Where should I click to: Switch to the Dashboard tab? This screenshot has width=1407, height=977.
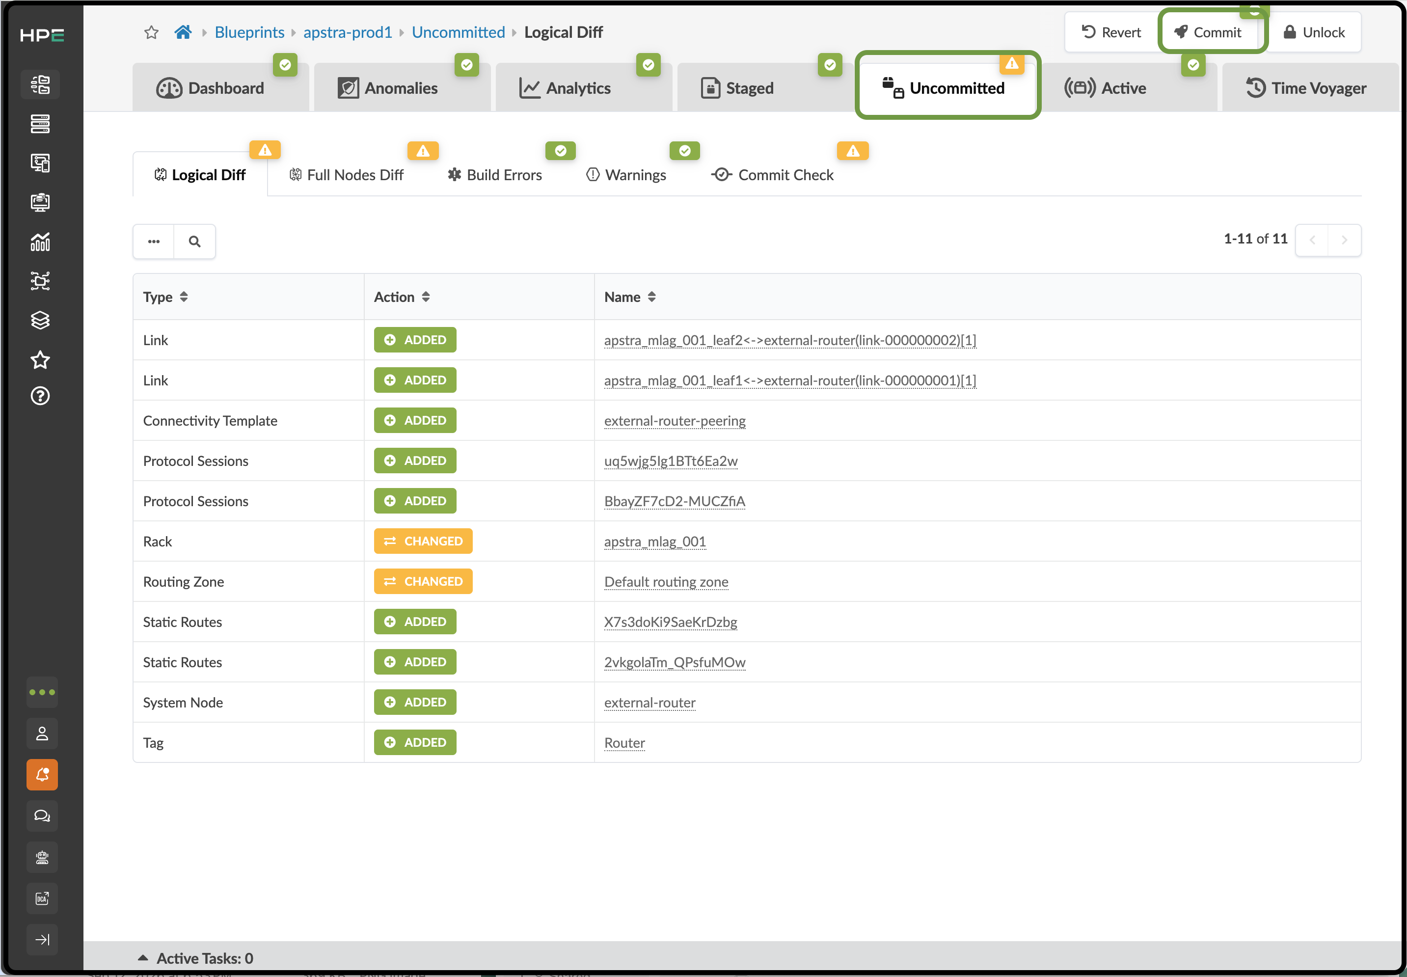click(x=220, y=88)
